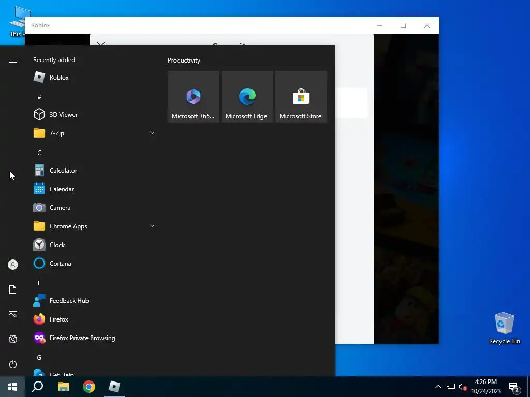Open the user account icon in Start
The height and width of the screenshot is (397, 530).
13,265
